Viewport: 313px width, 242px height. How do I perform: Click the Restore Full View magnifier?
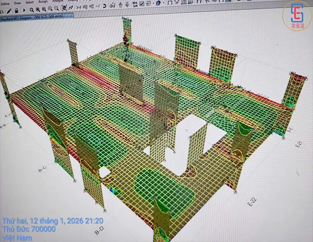38,9
